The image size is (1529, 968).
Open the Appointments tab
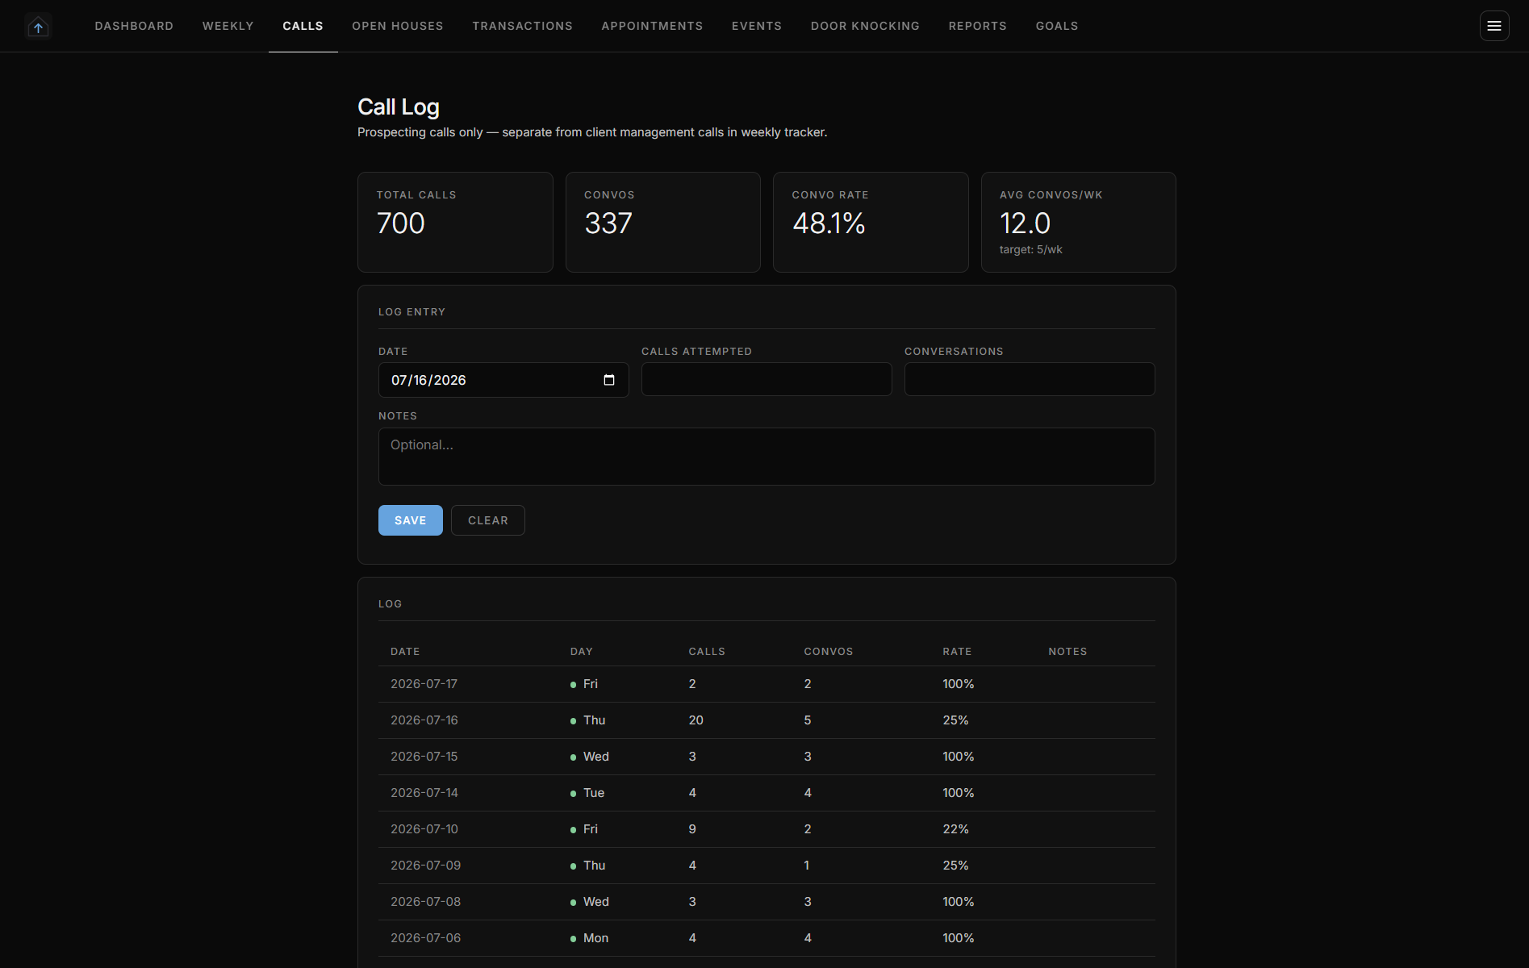click(x=652, y=26)
